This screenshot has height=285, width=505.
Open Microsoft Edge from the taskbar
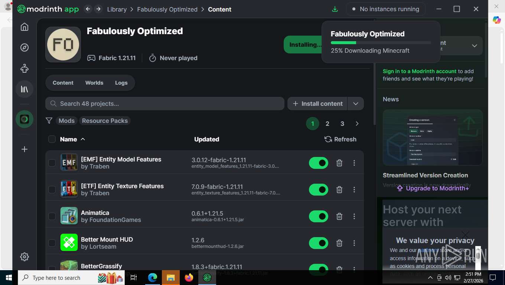pyautogui.click(x=153, y=278)
